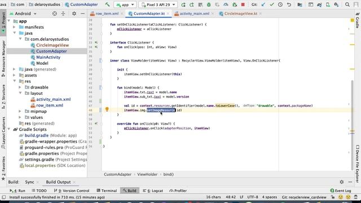Click the Make Project hammer icon
361x203 pixels.
pyautogui.click(x=107, y=5)
